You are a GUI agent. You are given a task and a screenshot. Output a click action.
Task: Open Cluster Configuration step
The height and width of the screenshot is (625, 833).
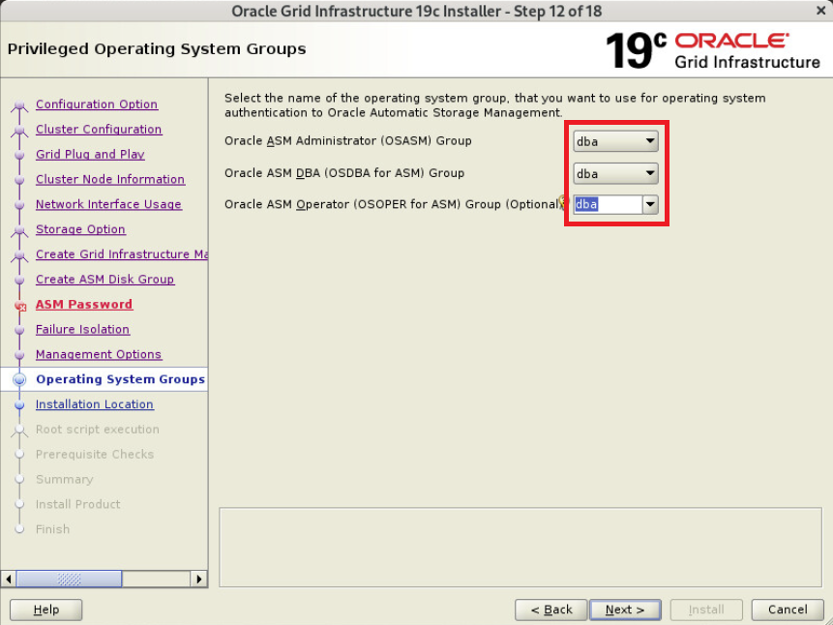coord(99,129)
